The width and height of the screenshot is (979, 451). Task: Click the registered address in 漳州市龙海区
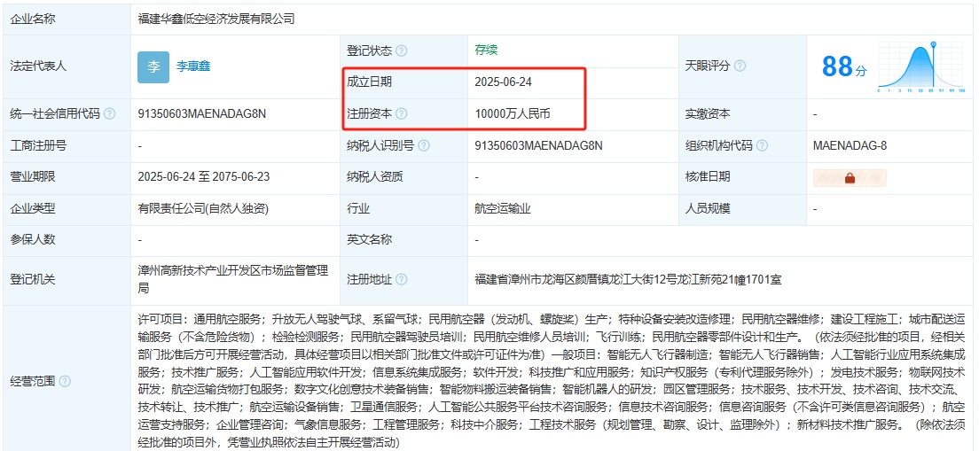628,279
